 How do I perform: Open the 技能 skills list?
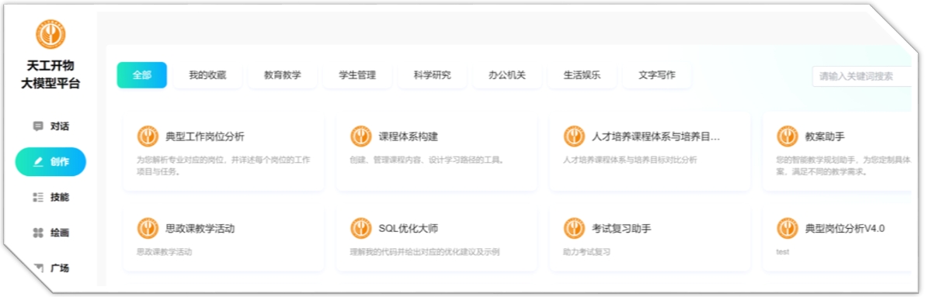pos(50,198)
